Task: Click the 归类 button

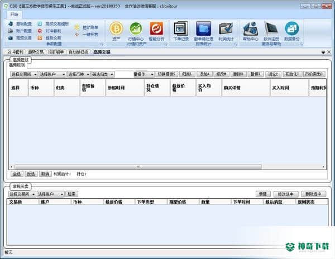Action: (187, 74)
